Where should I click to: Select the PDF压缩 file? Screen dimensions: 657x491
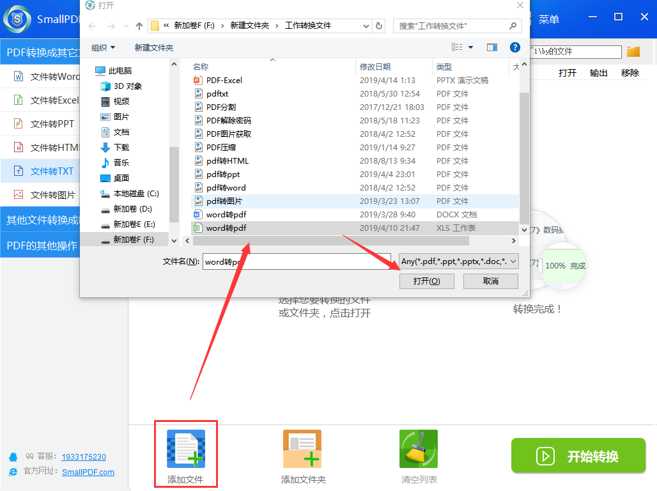[355, 147]
